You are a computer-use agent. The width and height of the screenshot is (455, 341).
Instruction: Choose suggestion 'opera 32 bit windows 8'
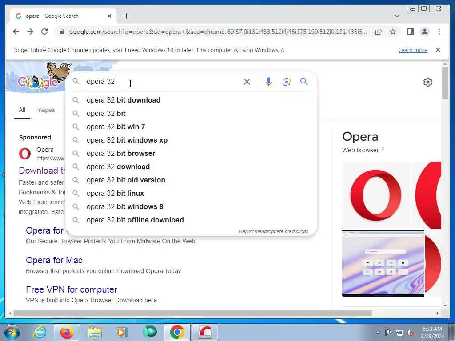pyautogui.click(x=192, y=207)
